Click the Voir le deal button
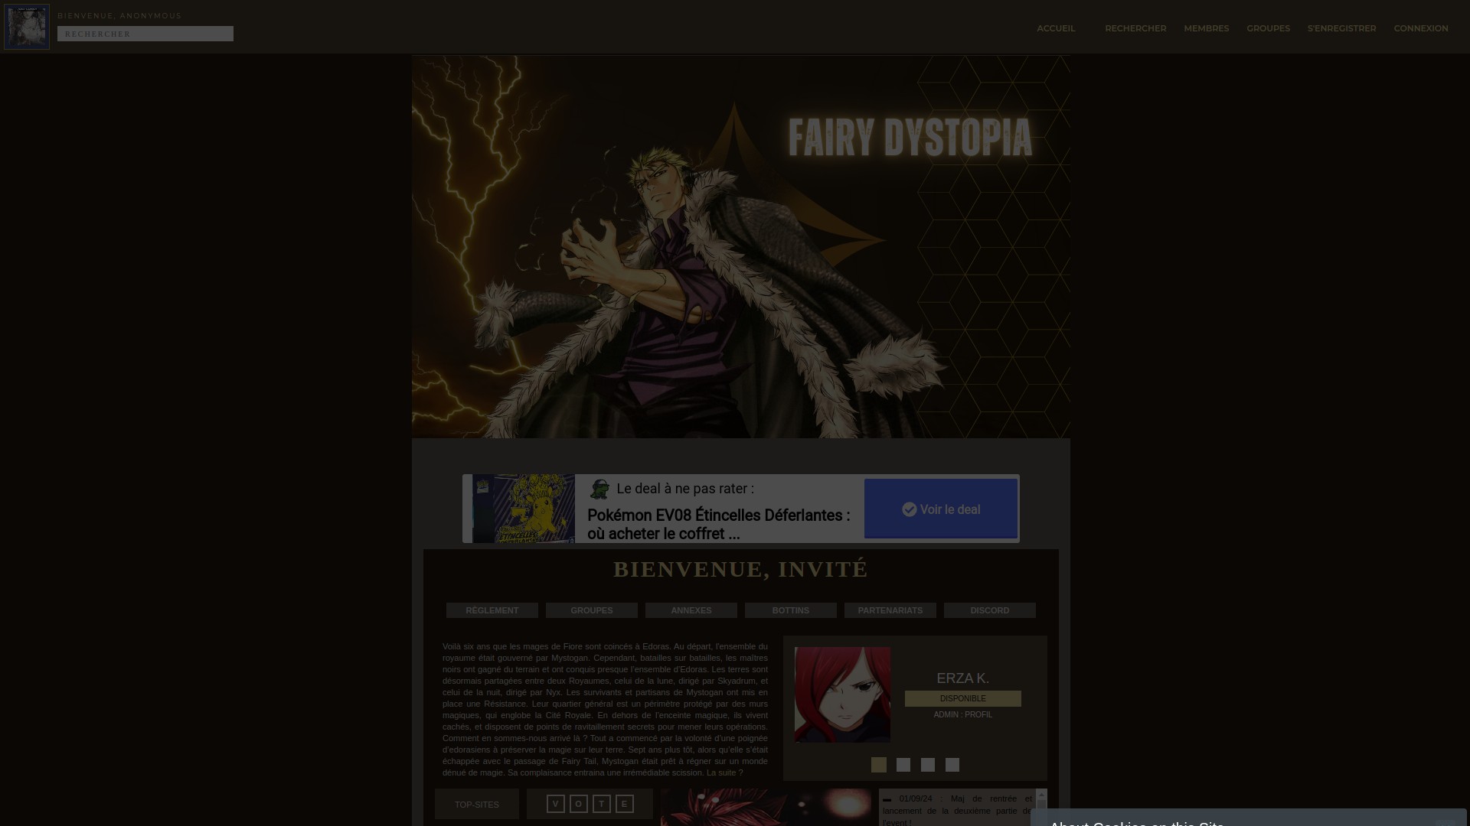Image resolution: width=1470 pixels, height=826 pixels. 941,509
